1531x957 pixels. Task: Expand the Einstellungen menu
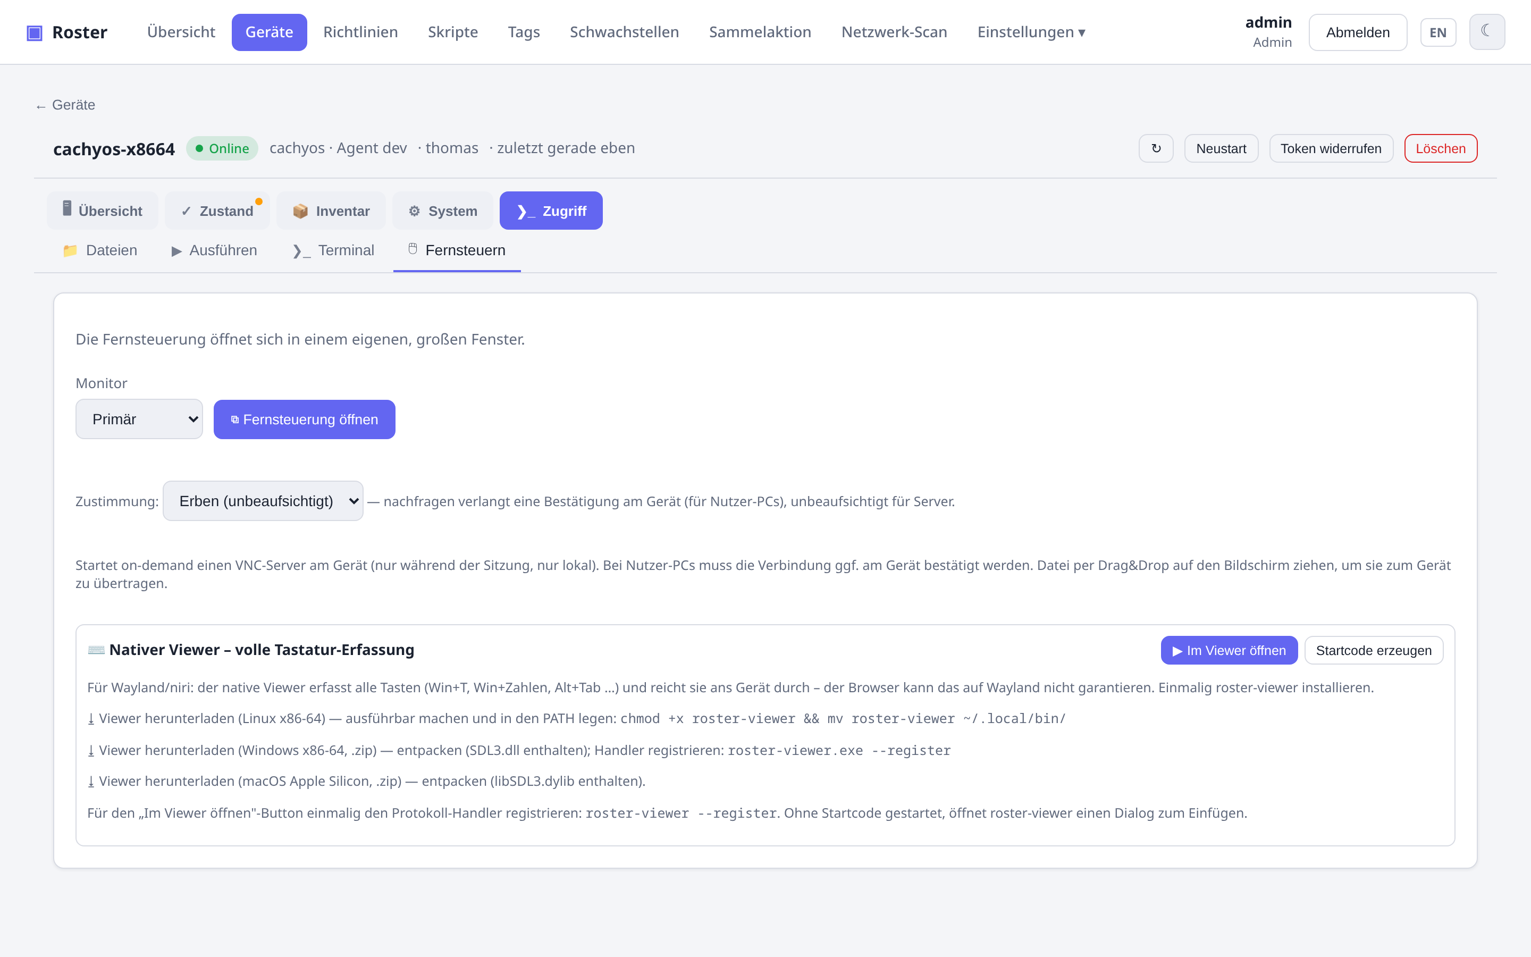point(1031,32)
